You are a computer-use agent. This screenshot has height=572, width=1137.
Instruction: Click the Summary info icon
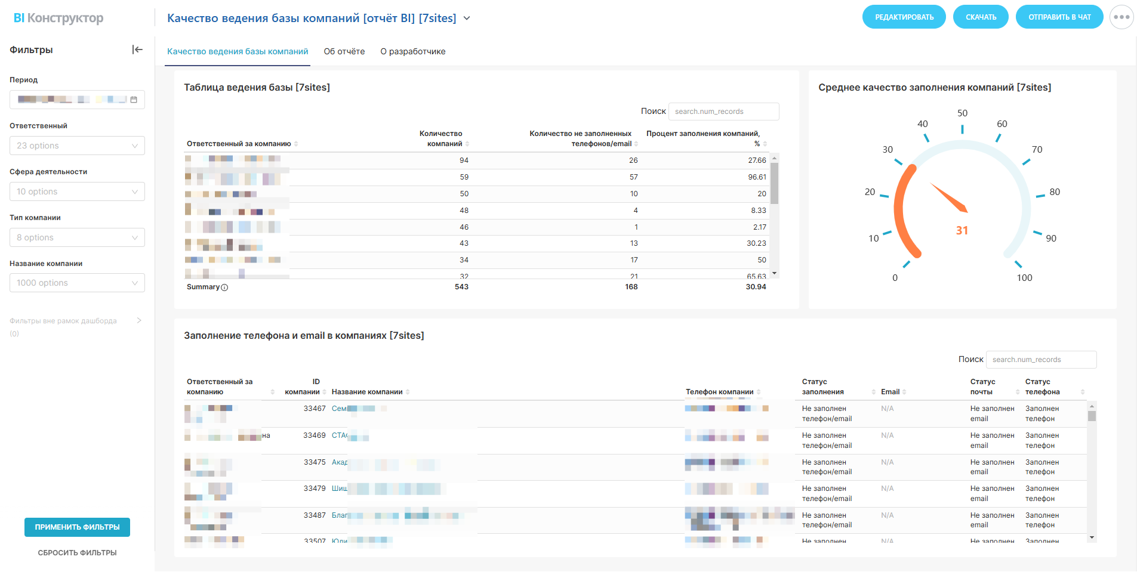coord(224,287)
